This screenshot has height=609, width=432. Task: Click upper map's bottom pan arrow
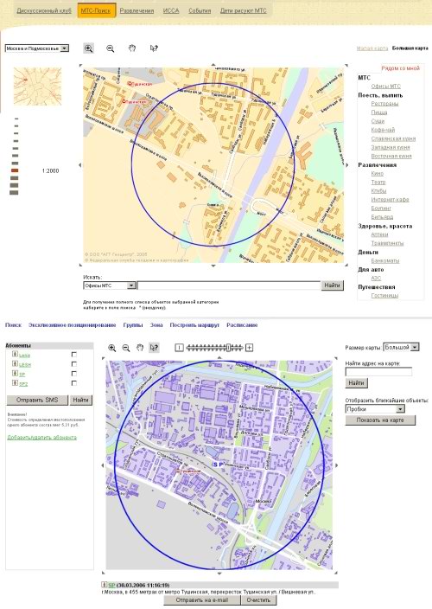[213, 266]
